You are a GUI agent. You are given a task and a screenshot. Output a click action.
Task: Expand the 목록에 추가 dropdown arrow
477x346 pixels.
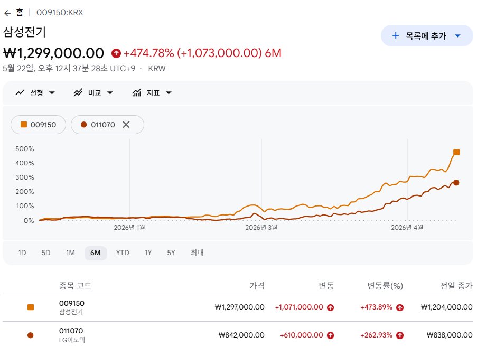pos(457,36)
